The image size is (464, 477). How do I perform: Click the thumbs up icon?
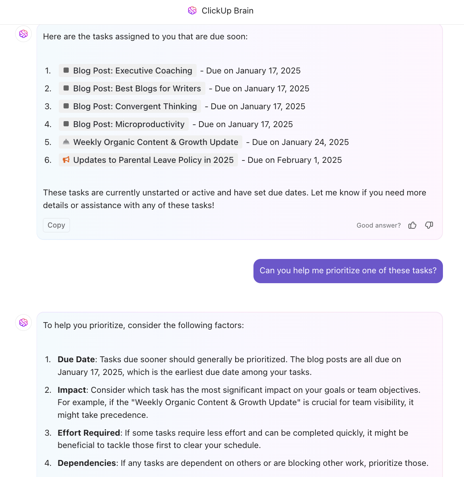tap(412, 225)
